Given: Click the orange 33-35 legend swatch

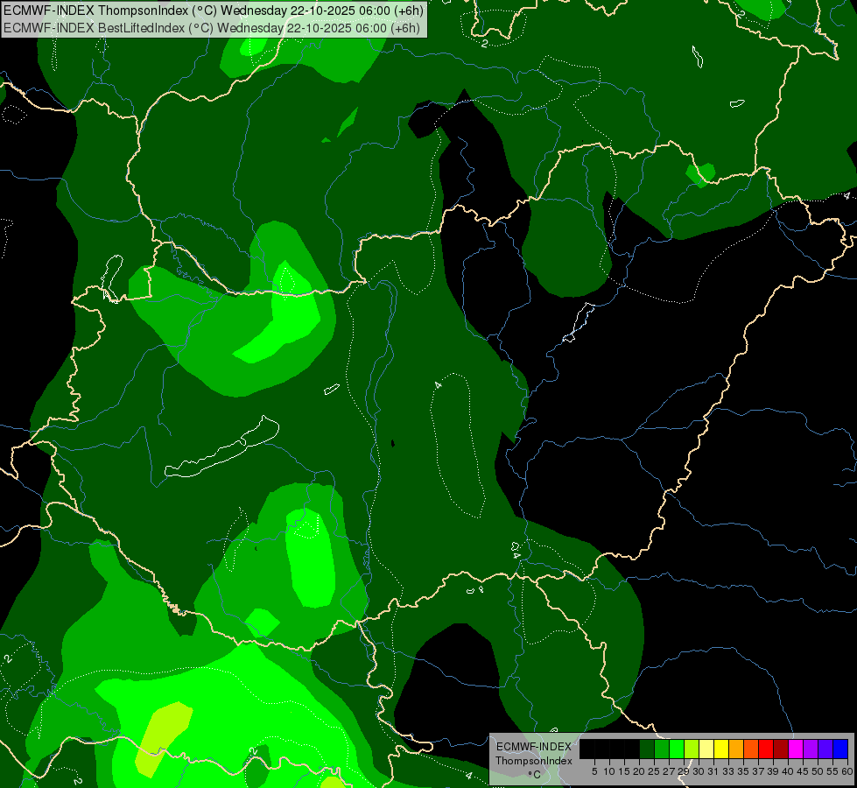Looking at the screenshot, I should [736, 749].
